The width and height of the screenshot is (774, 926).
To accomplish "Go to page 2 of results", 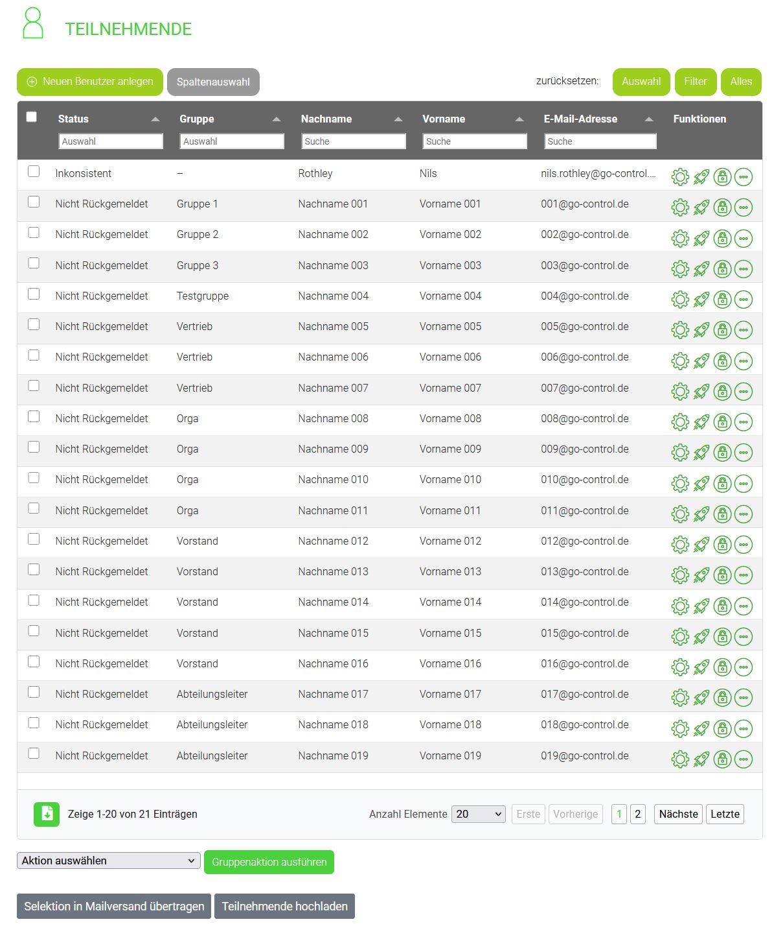I will pyautogui.click(x=637, y=814).
